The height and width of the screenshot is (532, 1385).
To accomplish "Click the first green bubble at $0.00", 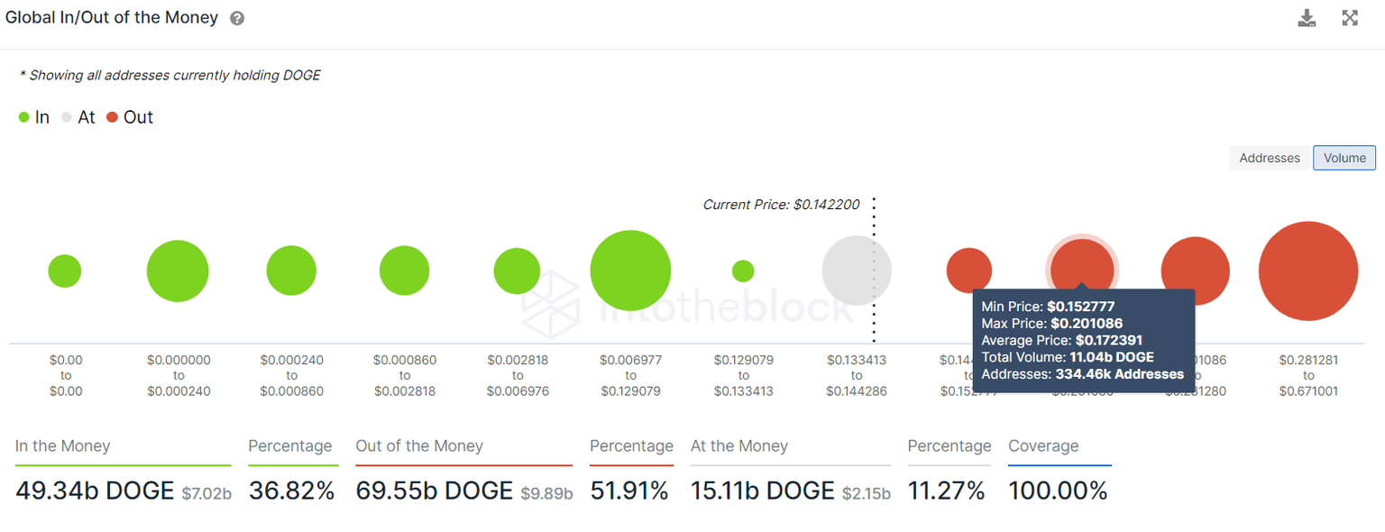I will (65, 271).
